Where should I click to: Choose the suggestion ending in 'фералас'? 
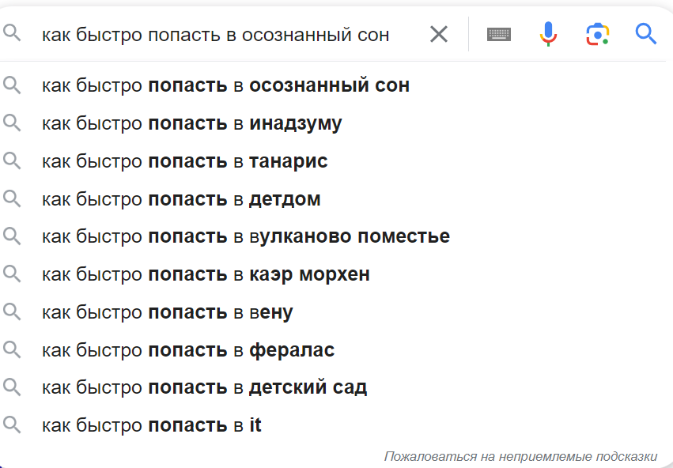(188, 350)
